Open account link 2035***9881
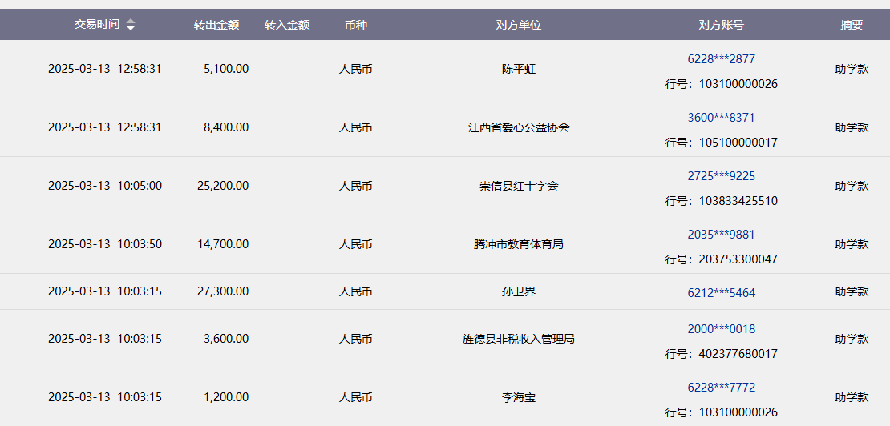The image size is (890, 426). point(721,235)
